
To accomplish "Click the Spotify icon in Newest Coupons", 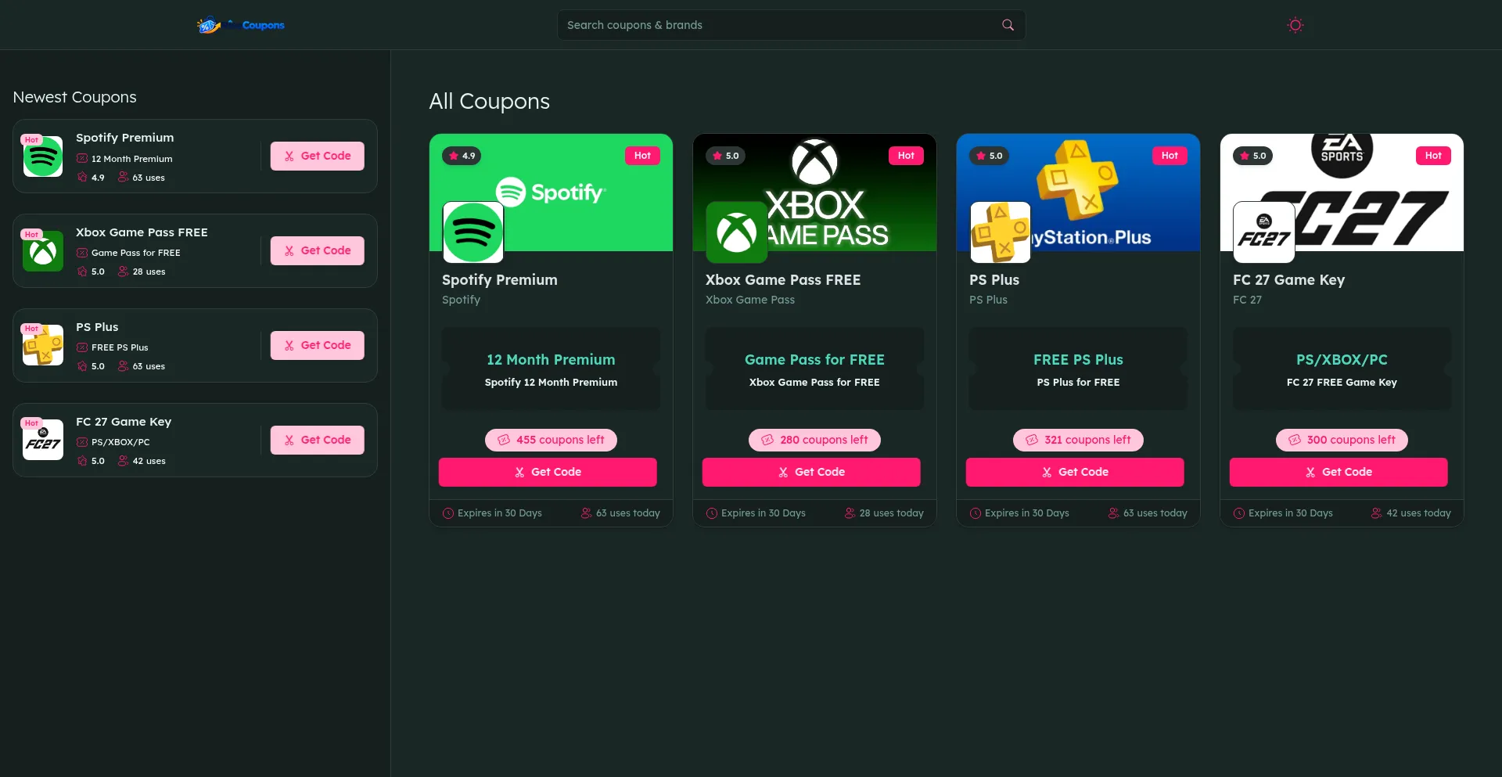I will 43,156.
